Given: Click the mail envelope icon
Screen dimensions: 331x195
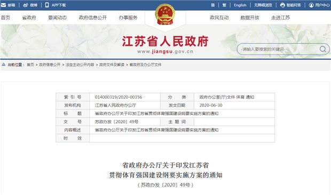Looking at the screenshot, I should pos(3,5).
